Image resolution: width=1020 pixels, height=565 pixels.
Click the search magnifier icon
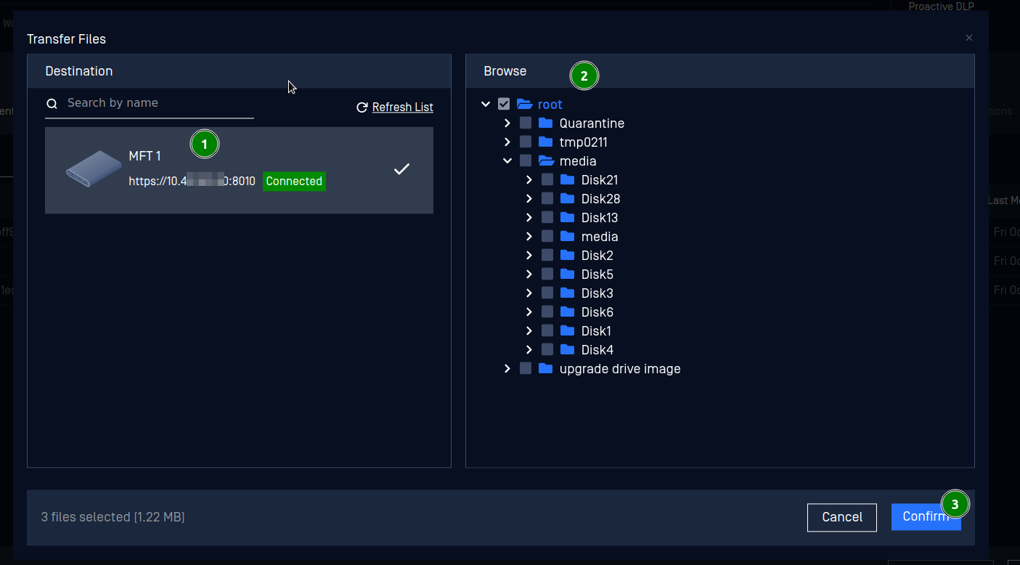point(52,104)
